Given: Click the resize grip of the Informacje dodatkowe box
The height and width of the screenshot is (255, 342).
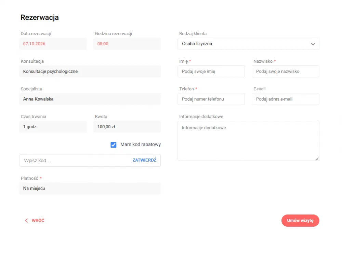Looking at the screenshot, I should coord(317,159).
